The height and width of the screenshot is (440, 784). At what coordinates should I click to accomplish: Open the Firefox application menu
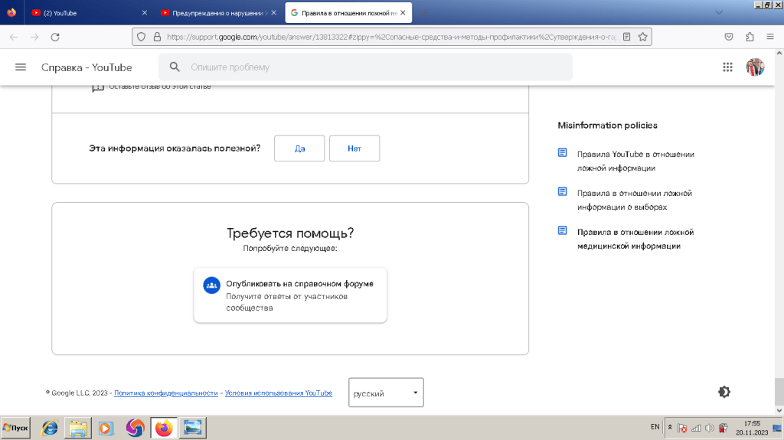click(x=769, y=36)
